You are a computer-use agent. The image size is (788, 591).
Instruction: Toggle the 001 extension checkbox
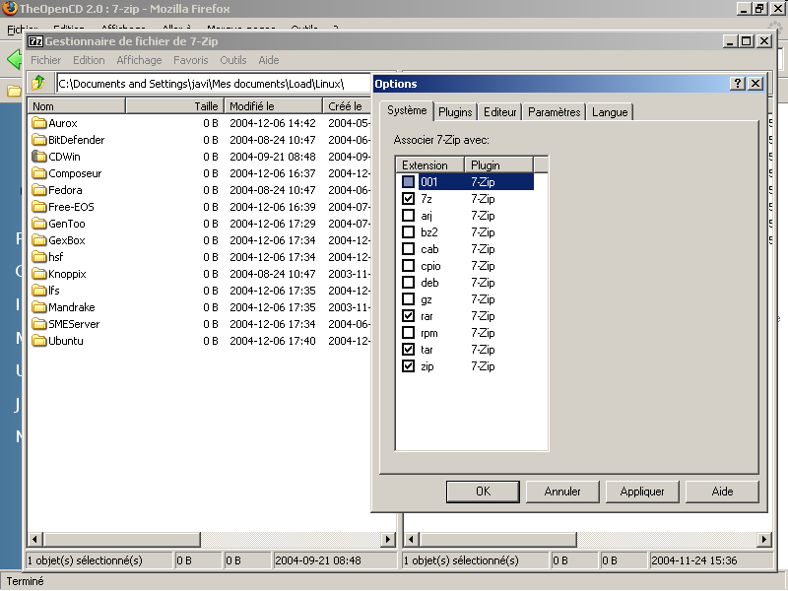click(408, 181)
